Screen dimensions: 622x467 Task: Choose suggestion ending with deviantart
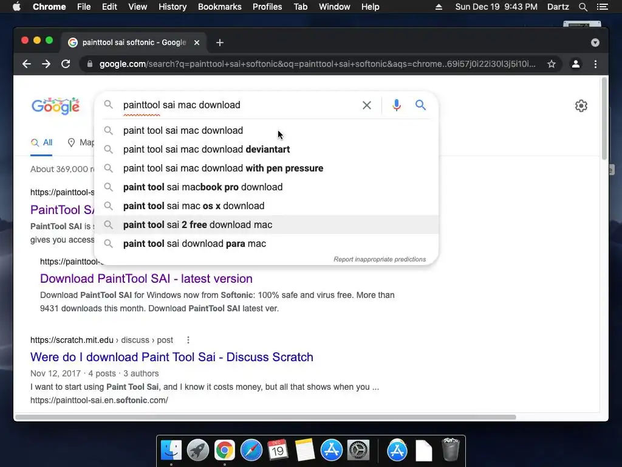tap(267, 150)
